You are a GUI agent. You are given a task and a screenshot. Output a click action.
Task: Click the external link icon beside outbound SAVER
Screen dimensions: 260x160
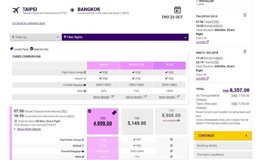coord(207,42)
